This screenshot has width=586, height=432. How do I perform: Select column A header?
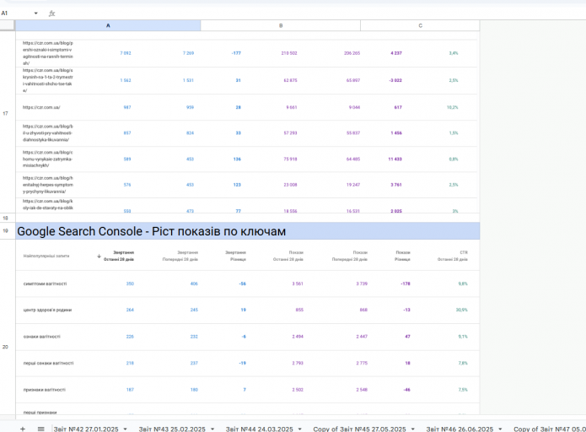108,25
